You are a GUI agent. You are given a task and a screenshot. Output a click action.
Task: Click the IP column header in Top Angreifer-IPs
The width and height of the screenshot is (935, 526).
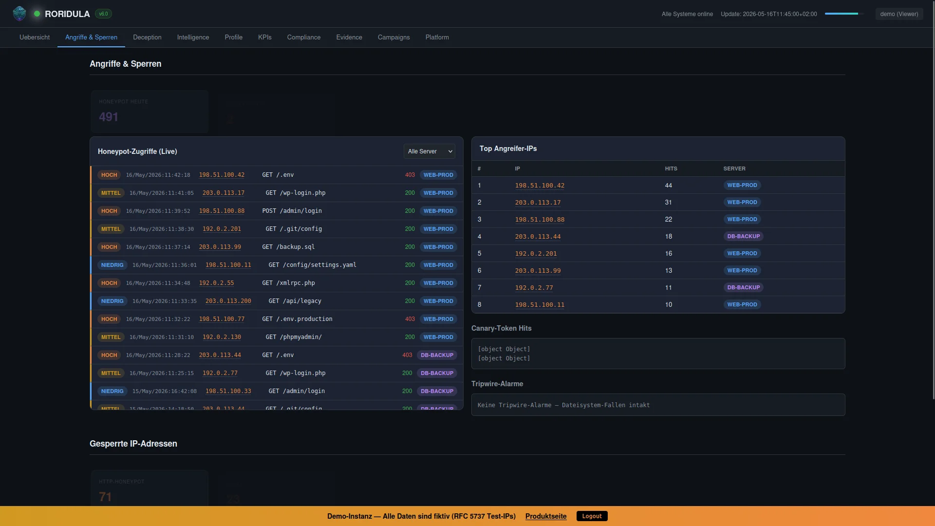click(x=517, y=169)
